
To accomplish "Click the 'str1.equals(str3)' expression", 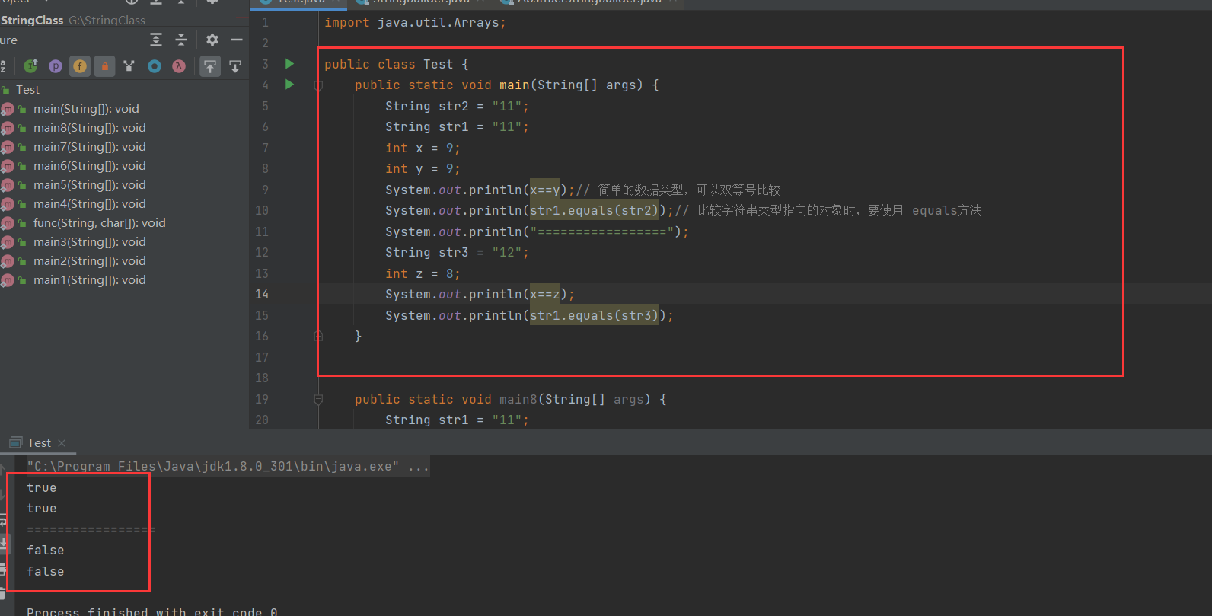I will point(594,315).
